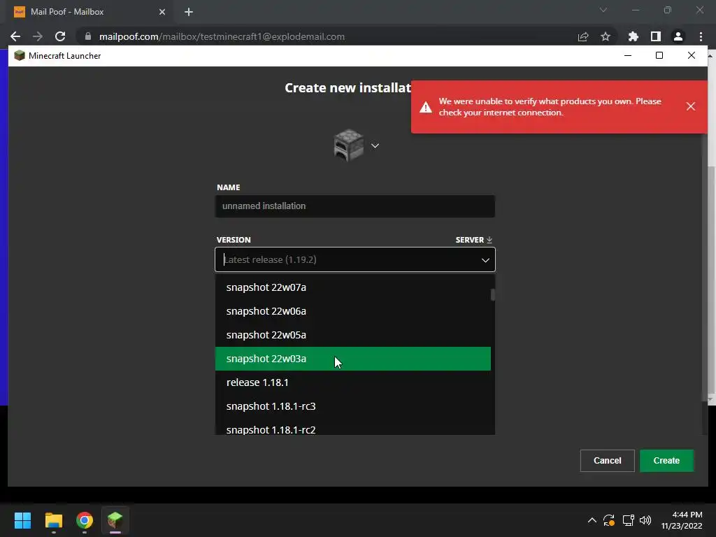Viewport: 716px width, 537px height.
Task: Choose the highlighted snapshot 22w03a entry
Action: (x=352, y=359)
